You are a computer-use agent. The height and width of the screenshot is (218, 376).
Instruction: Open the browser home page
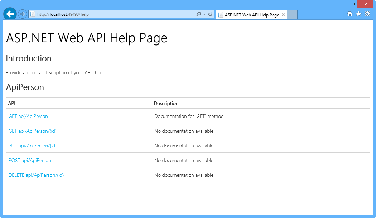point(350,14)
